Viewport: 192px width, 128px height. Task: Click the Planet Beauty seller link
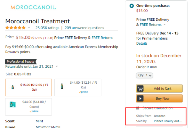[x=168, y=121]
